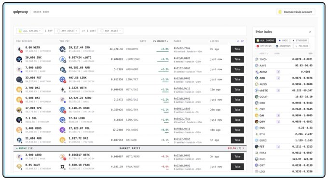Image resolution: width=328 pixels, height=180 pixels.
Task: Select ETH row in Price index
Action: tap(284, 134)
